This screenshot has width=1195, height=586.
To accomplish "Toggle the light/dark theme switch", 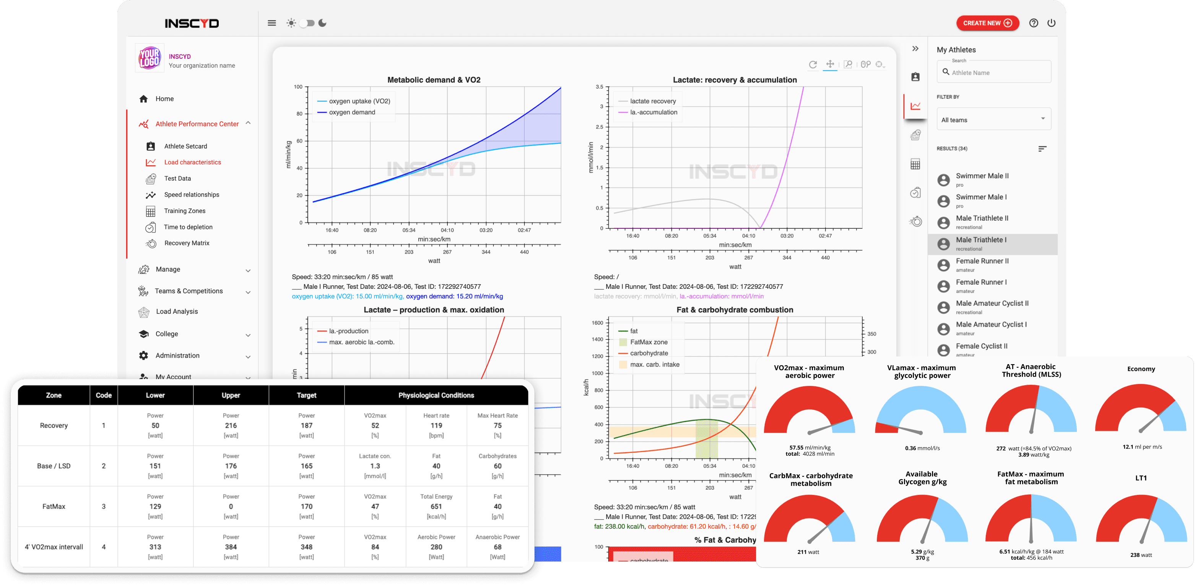I will point(307,23).
